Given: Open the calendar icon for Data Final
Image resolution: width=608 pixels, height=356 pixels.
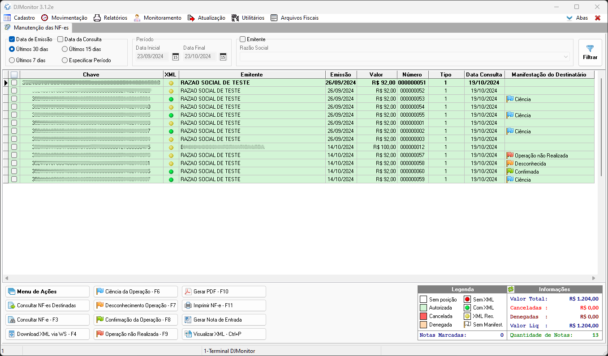Looking at the screenshot, I should (223, 57).
